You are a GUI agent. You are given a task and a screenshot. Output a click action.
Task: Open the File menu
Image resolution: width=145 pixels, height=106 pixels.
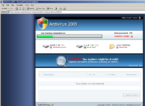pos(3,5)
